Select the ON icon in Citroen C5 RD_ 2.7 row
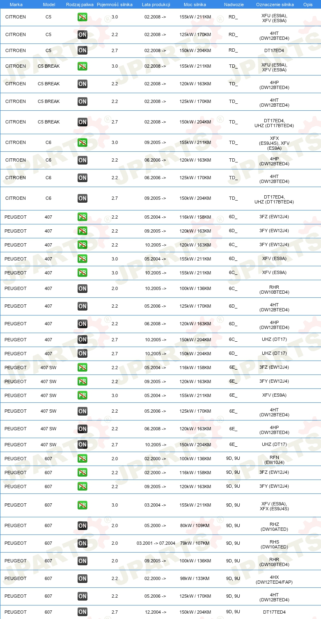The width and height of the screenshot is (321, 619). [83, 50]
